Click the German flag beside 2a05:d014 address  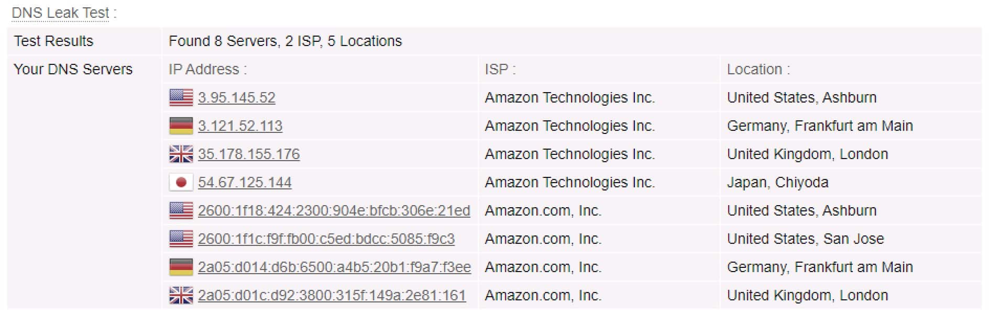181,267
